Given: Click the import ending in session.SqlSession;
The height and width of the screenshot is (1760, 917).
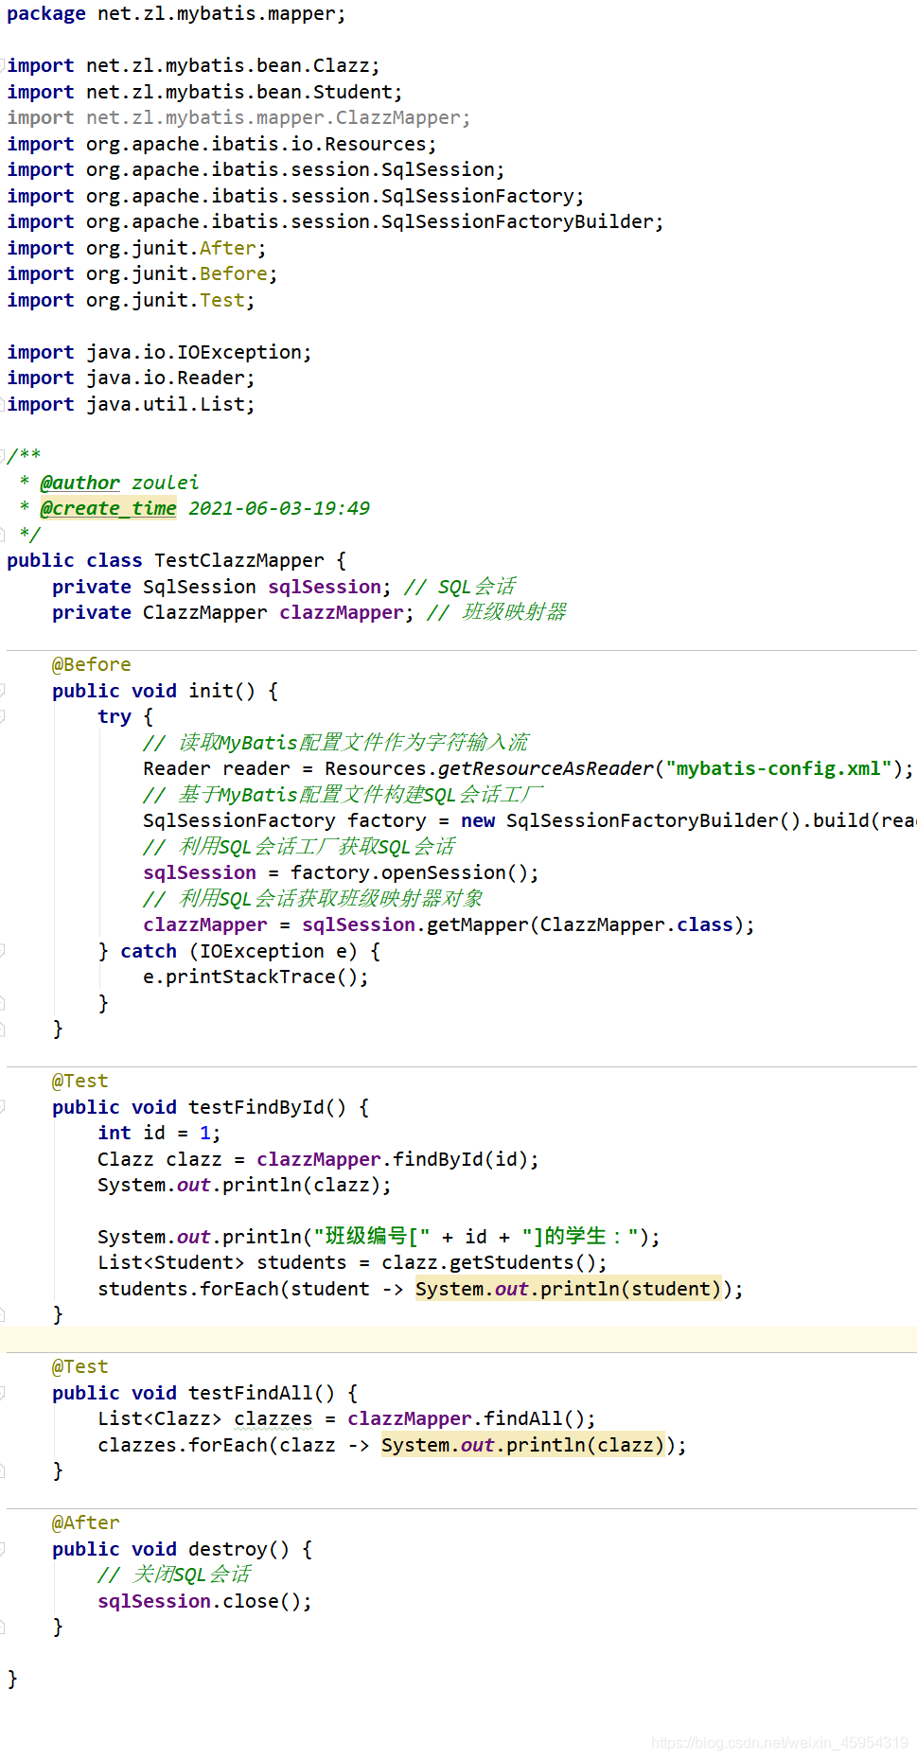Looking at the screenshot, I should coord(256,170).
